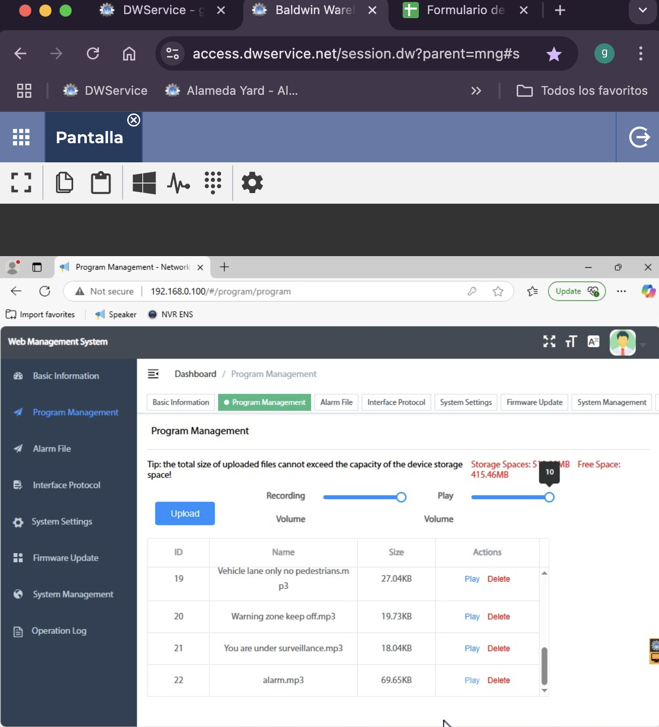Adjust Play Volume slider handle
The width and height of the screenshot is (659, 727).
[x=550, y=498]
